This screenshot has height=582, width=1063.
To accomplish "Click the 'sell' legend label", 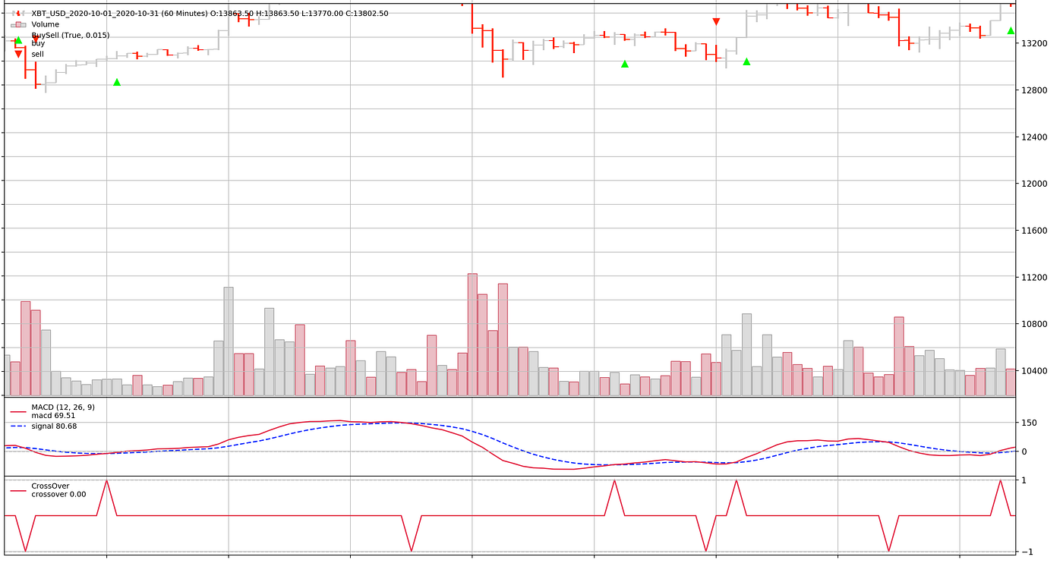I will click(x=38, y=54).
